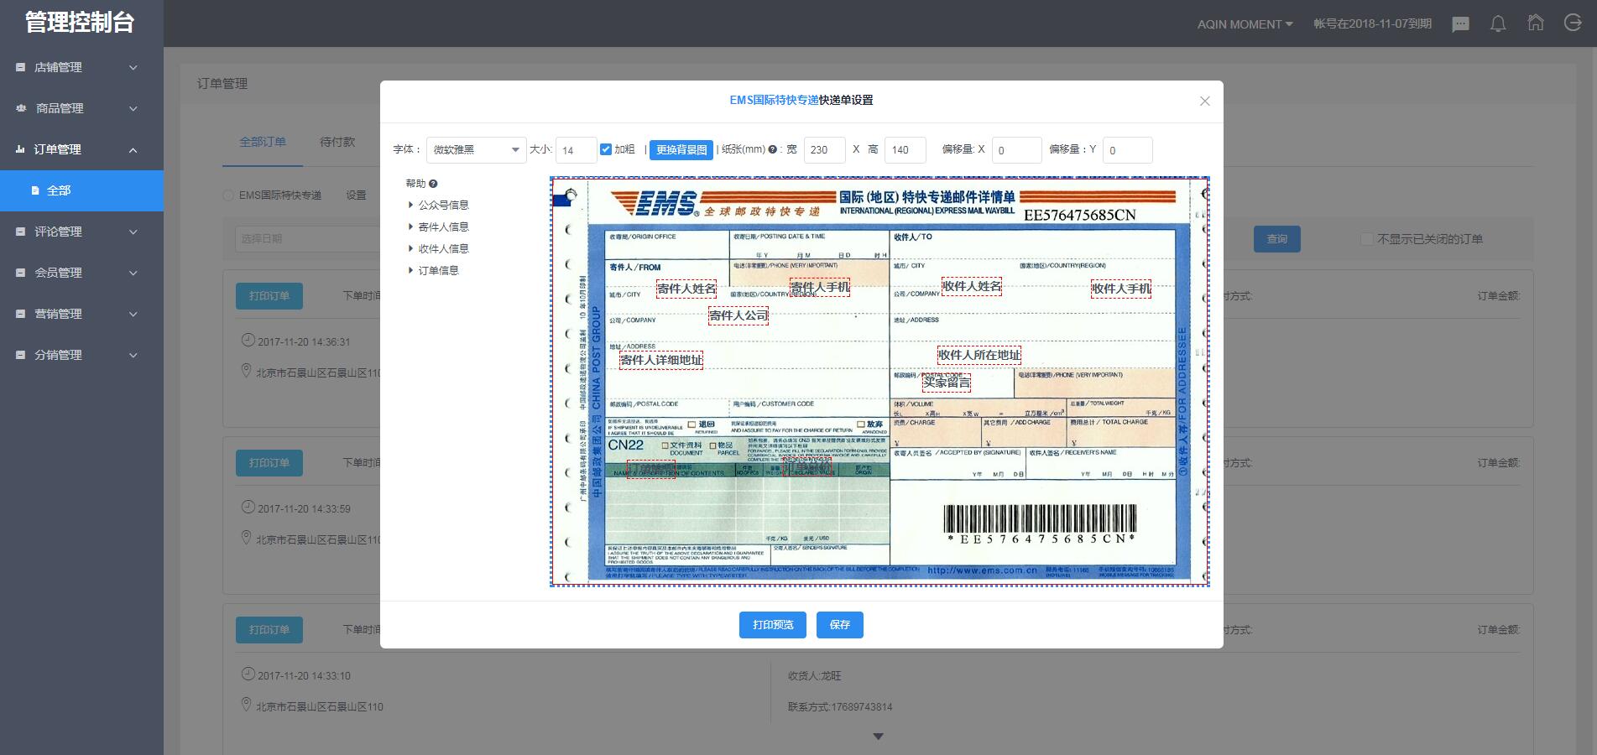Open 商品管理 menu in sidebar
The width and height of the screenshot is (1597, 755).
pyautogui.click(x=81, y=108)
